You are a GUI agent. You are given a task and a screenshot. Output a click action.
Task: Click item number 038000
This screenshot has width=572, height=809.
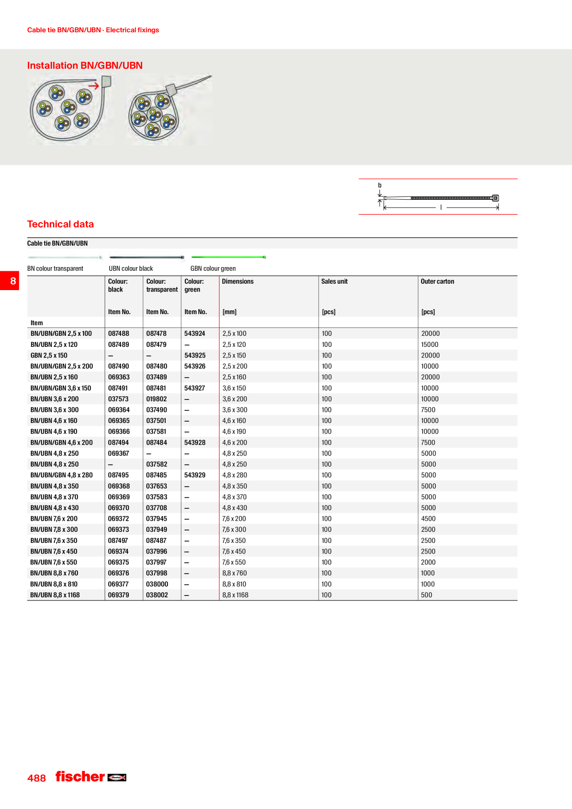157,584
